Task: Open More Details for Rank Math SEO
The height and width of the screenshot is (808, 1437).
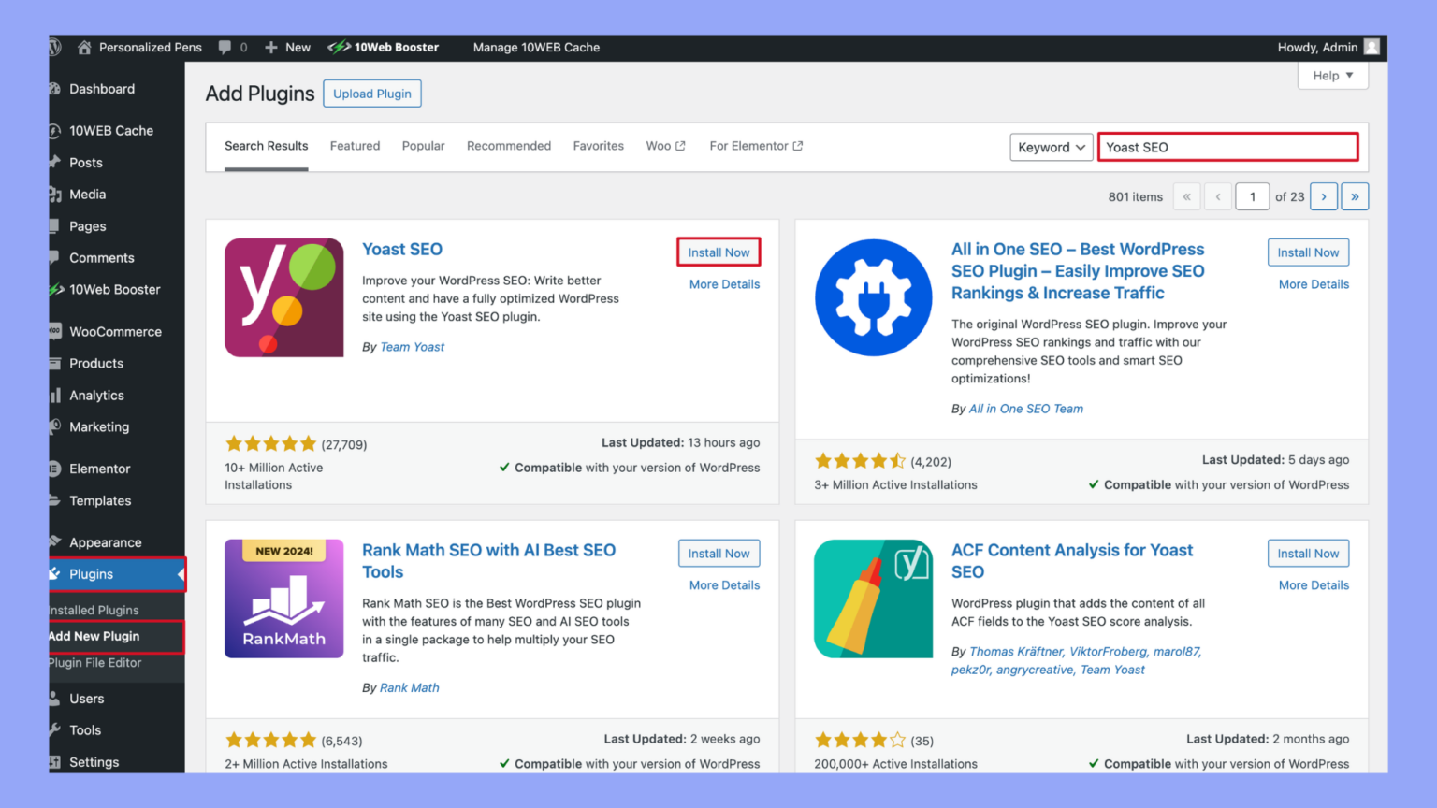Action: point(724,584)
